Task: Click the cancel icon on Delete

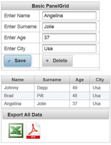Action: (x=47, y=61)
